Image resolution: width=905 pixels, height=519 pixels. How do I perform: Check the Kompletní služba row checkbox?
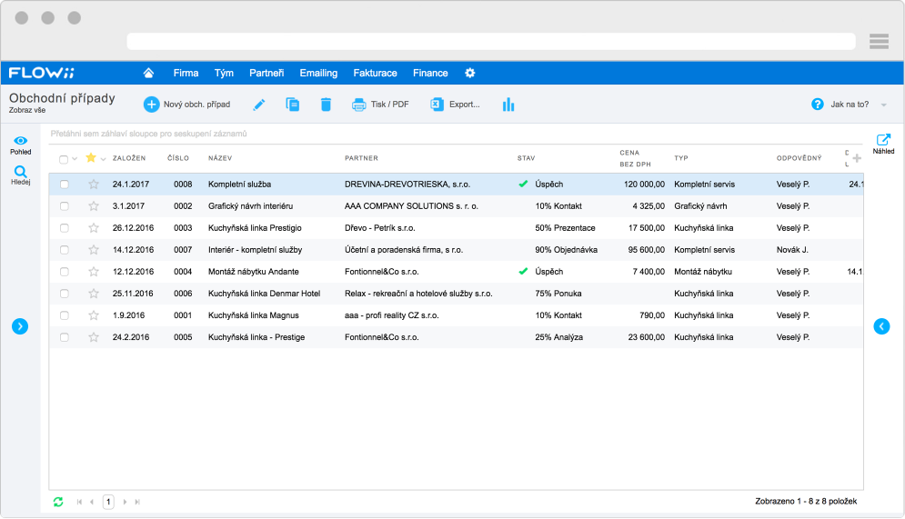click(64, 184)
